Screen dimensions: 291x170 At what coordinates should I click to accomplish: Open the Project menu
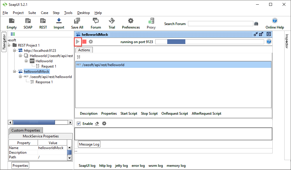[18, 13]
